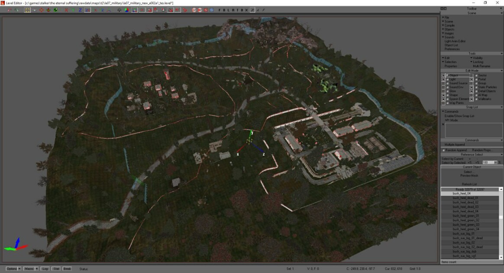Click the Undo arrow icon in toolbar
This screenshot has height=273, width=504.
point(10,10)
